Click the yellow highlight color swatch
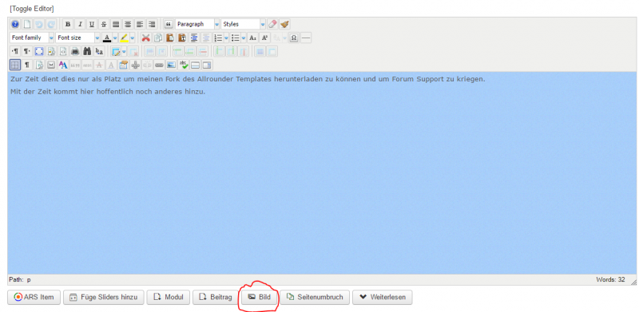Image resolution: width=639 pixels, height=312 pixels. click(x=125, y=38)
